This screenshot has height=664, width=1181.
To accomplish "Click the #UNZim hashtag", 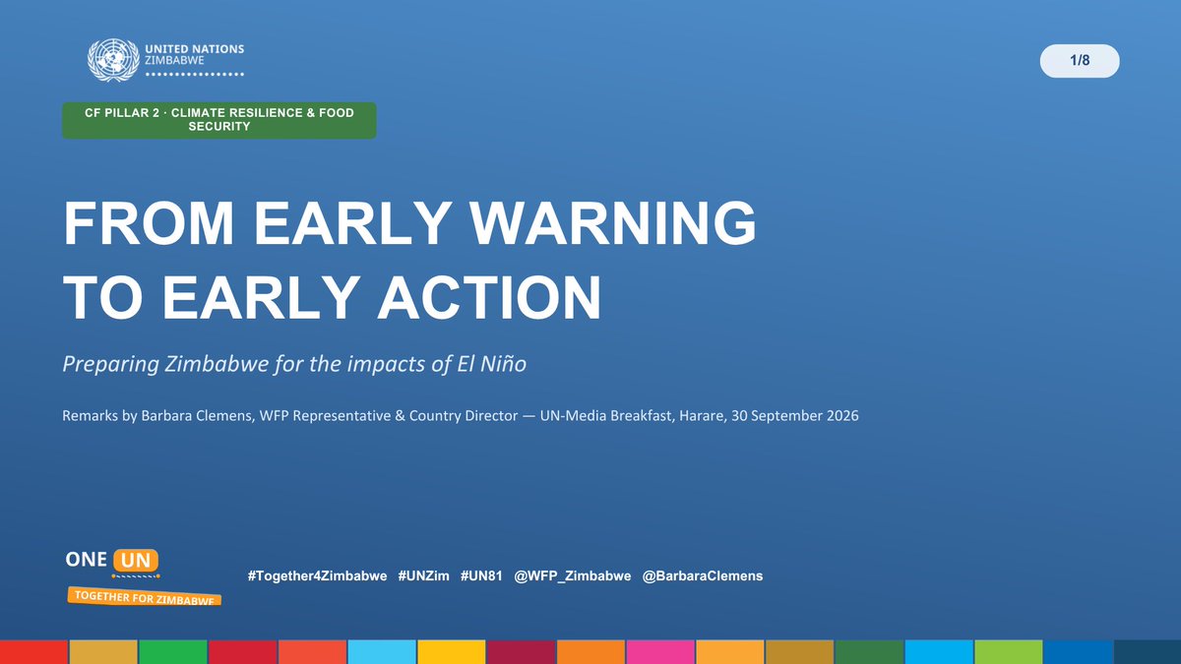I will (x=423, y=575).
